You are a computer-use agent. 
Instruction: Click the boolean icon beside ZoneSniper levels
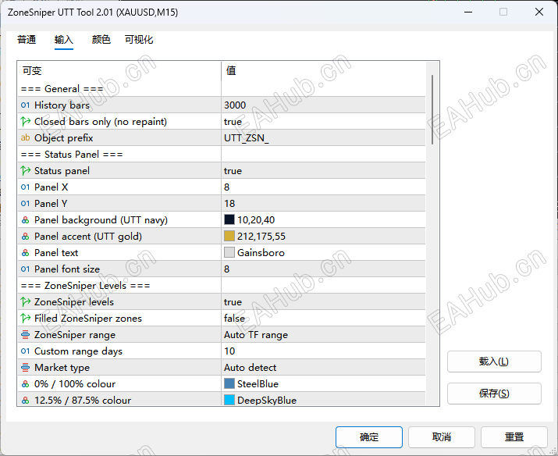pos(25,301)
